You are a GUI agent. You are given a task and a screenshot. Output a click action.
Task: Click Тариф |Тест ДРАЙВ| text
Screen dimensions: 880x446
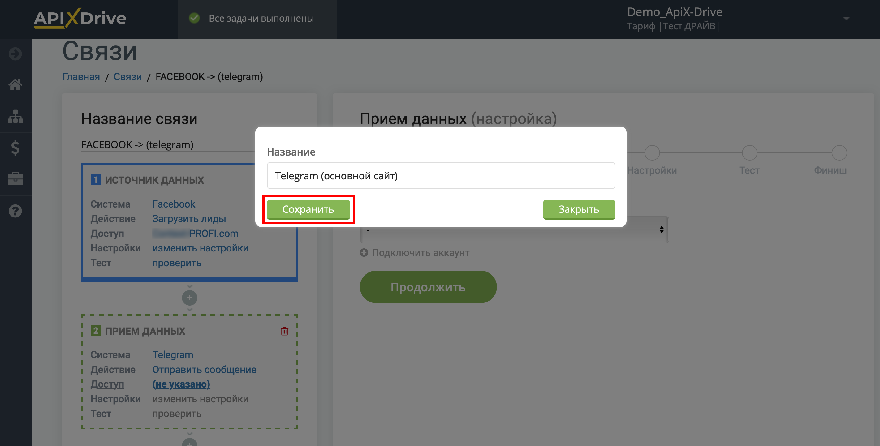(673, 26)
